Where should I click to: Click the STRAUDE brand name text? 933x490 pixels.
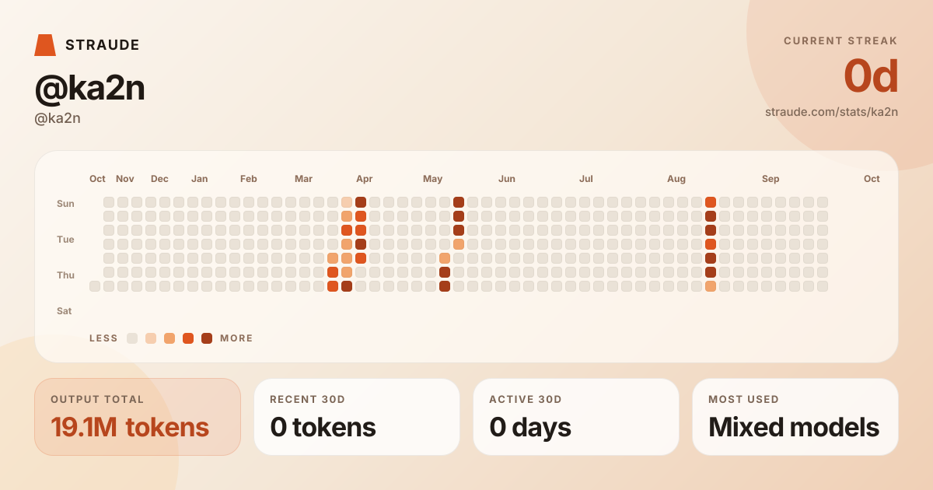[103, 45]
